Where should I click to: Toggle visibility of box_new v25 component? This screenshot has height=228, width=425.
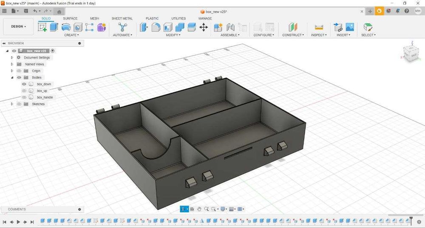click(14, 51)
